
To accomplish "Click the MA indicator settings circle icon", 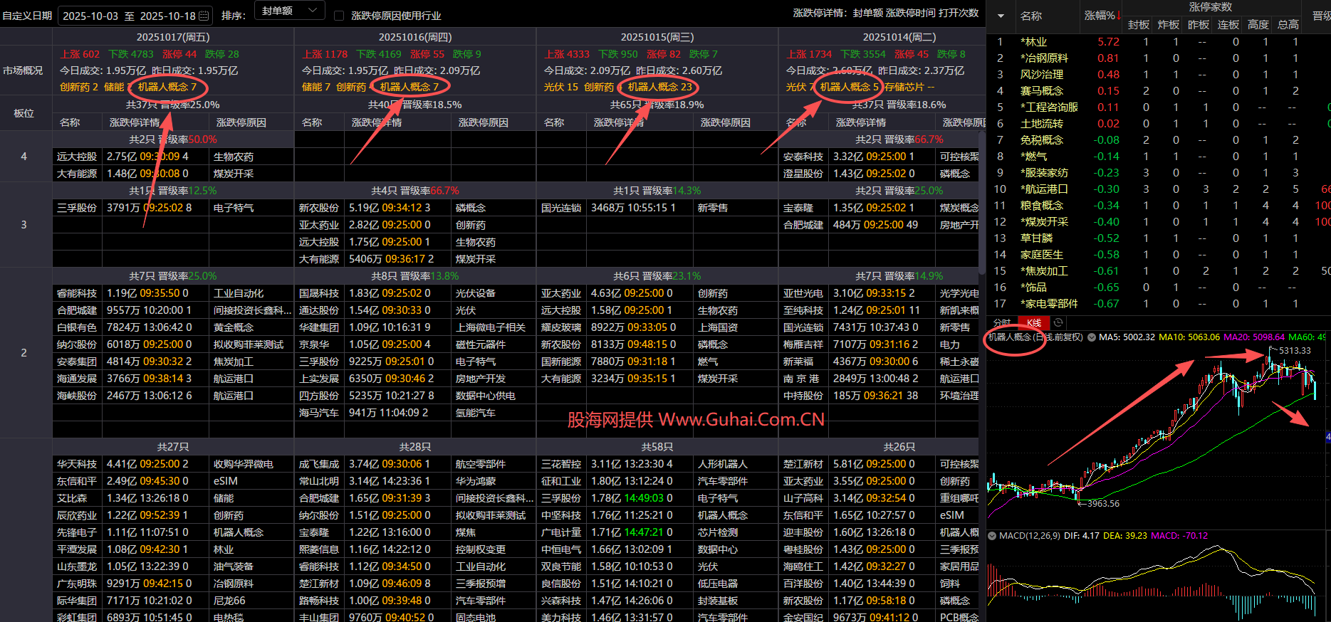I will pyautogui.click(x=1091, y=337).
